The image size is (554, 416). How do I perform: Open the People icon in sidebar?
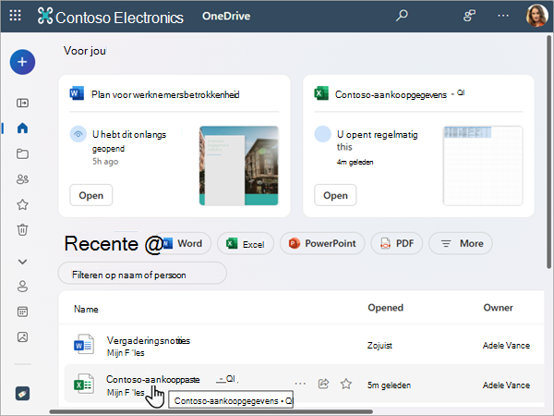click(22, 287)
